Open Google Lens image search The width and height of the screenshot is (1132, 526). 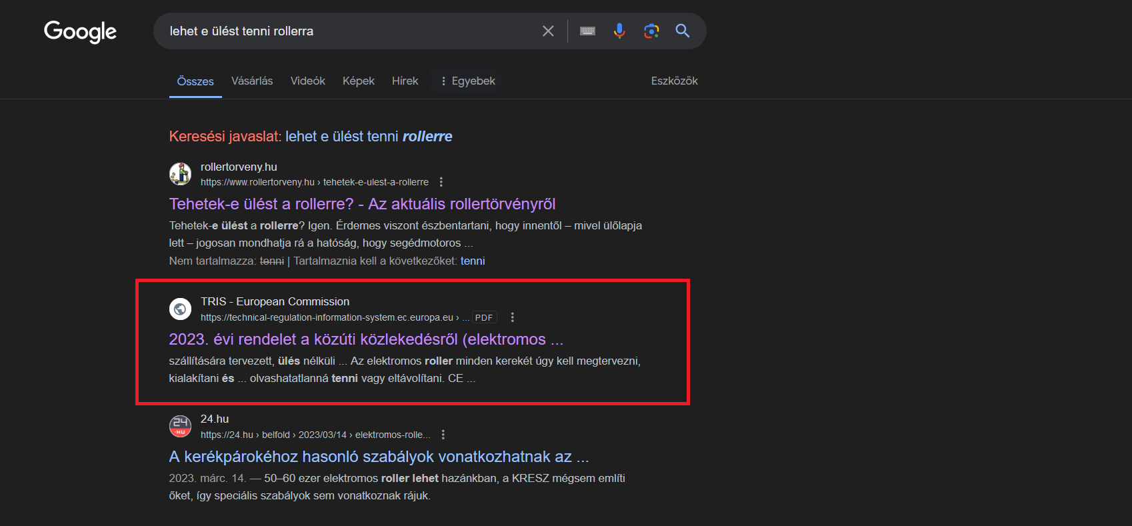point(651,31)
